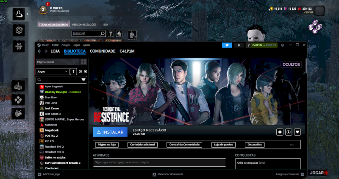Open Conteúdo adicional link
339x179 pixels.
tap(142, 145)
